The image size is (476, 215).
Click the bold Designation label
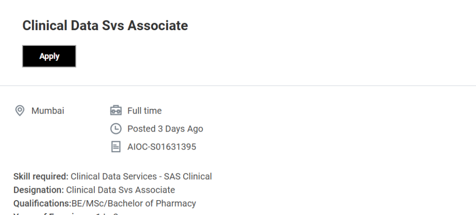[39, 190]
